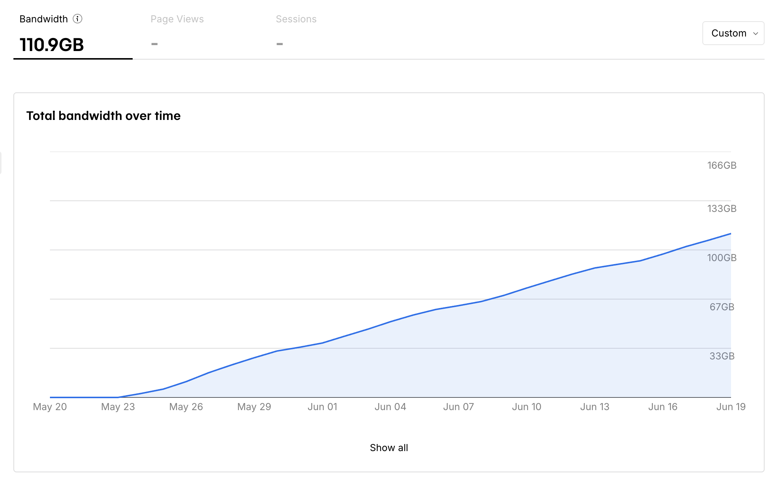Click the dash value under Page Views
This screenshot has height=482, width=778.
pyautogui.click(x=154, y=44)
